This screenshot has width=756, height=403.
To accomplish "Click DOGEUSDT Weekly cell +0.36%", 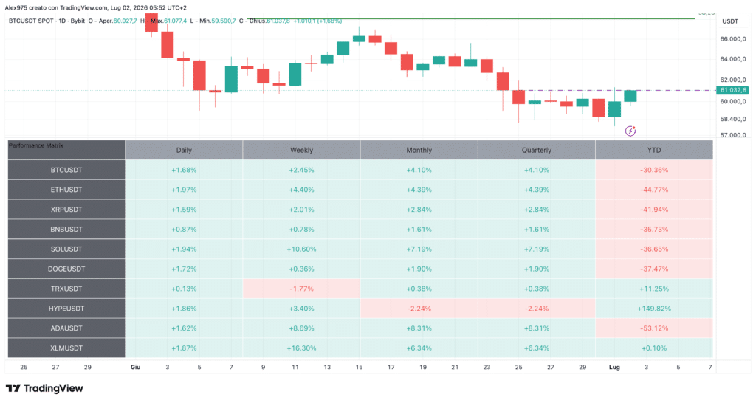I will click(301, 269).
